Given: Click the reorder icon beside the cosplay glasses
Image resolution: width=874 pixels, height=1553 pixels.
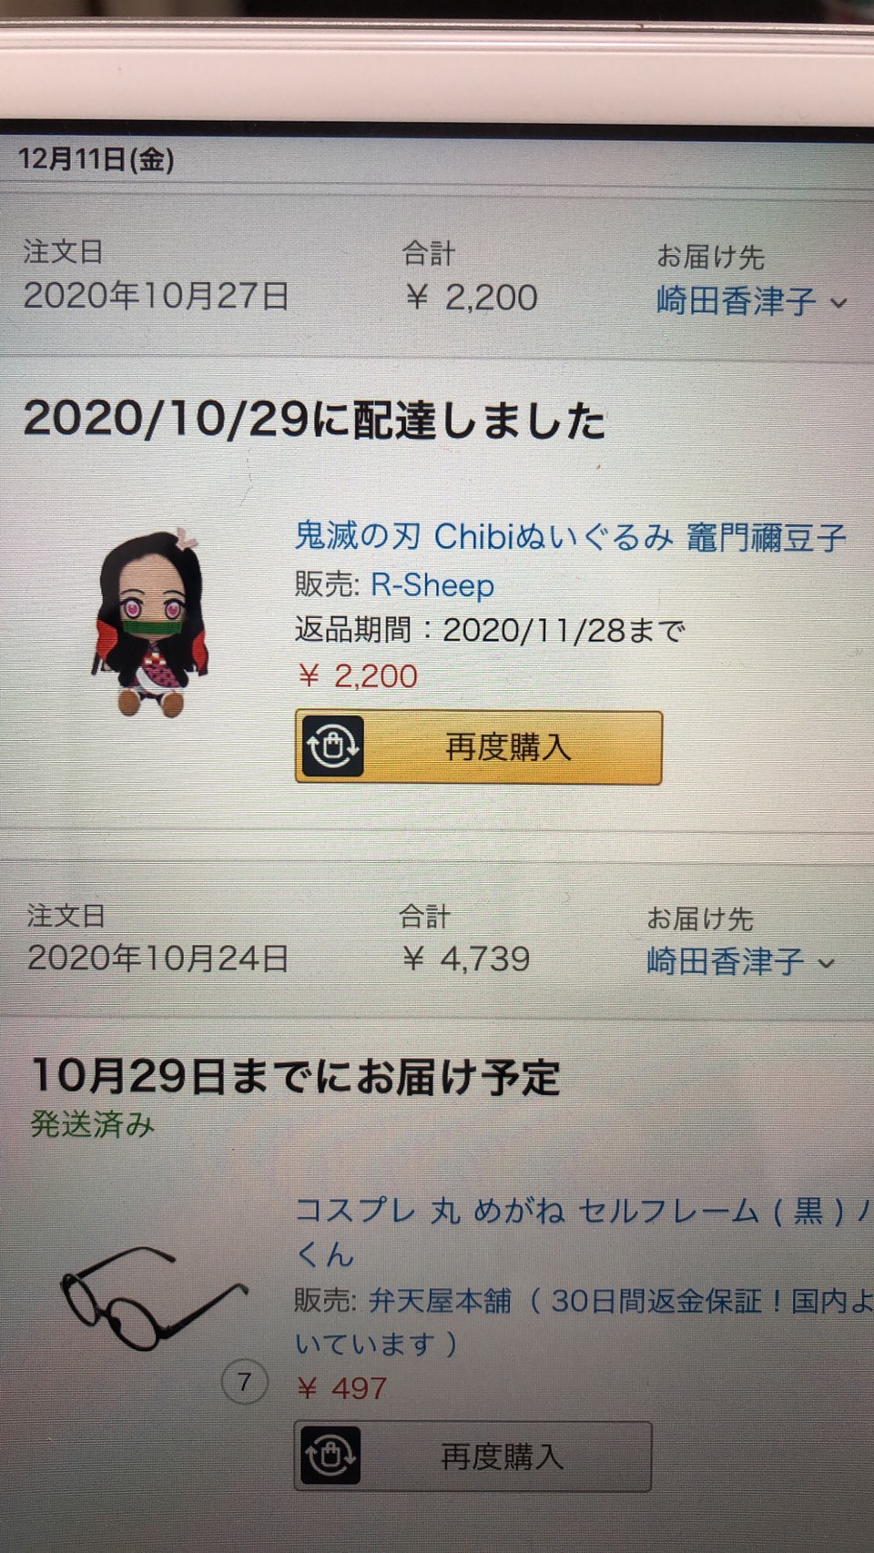Looking at the screenshot, I should pyautogui.click(x=330, y=1455).
